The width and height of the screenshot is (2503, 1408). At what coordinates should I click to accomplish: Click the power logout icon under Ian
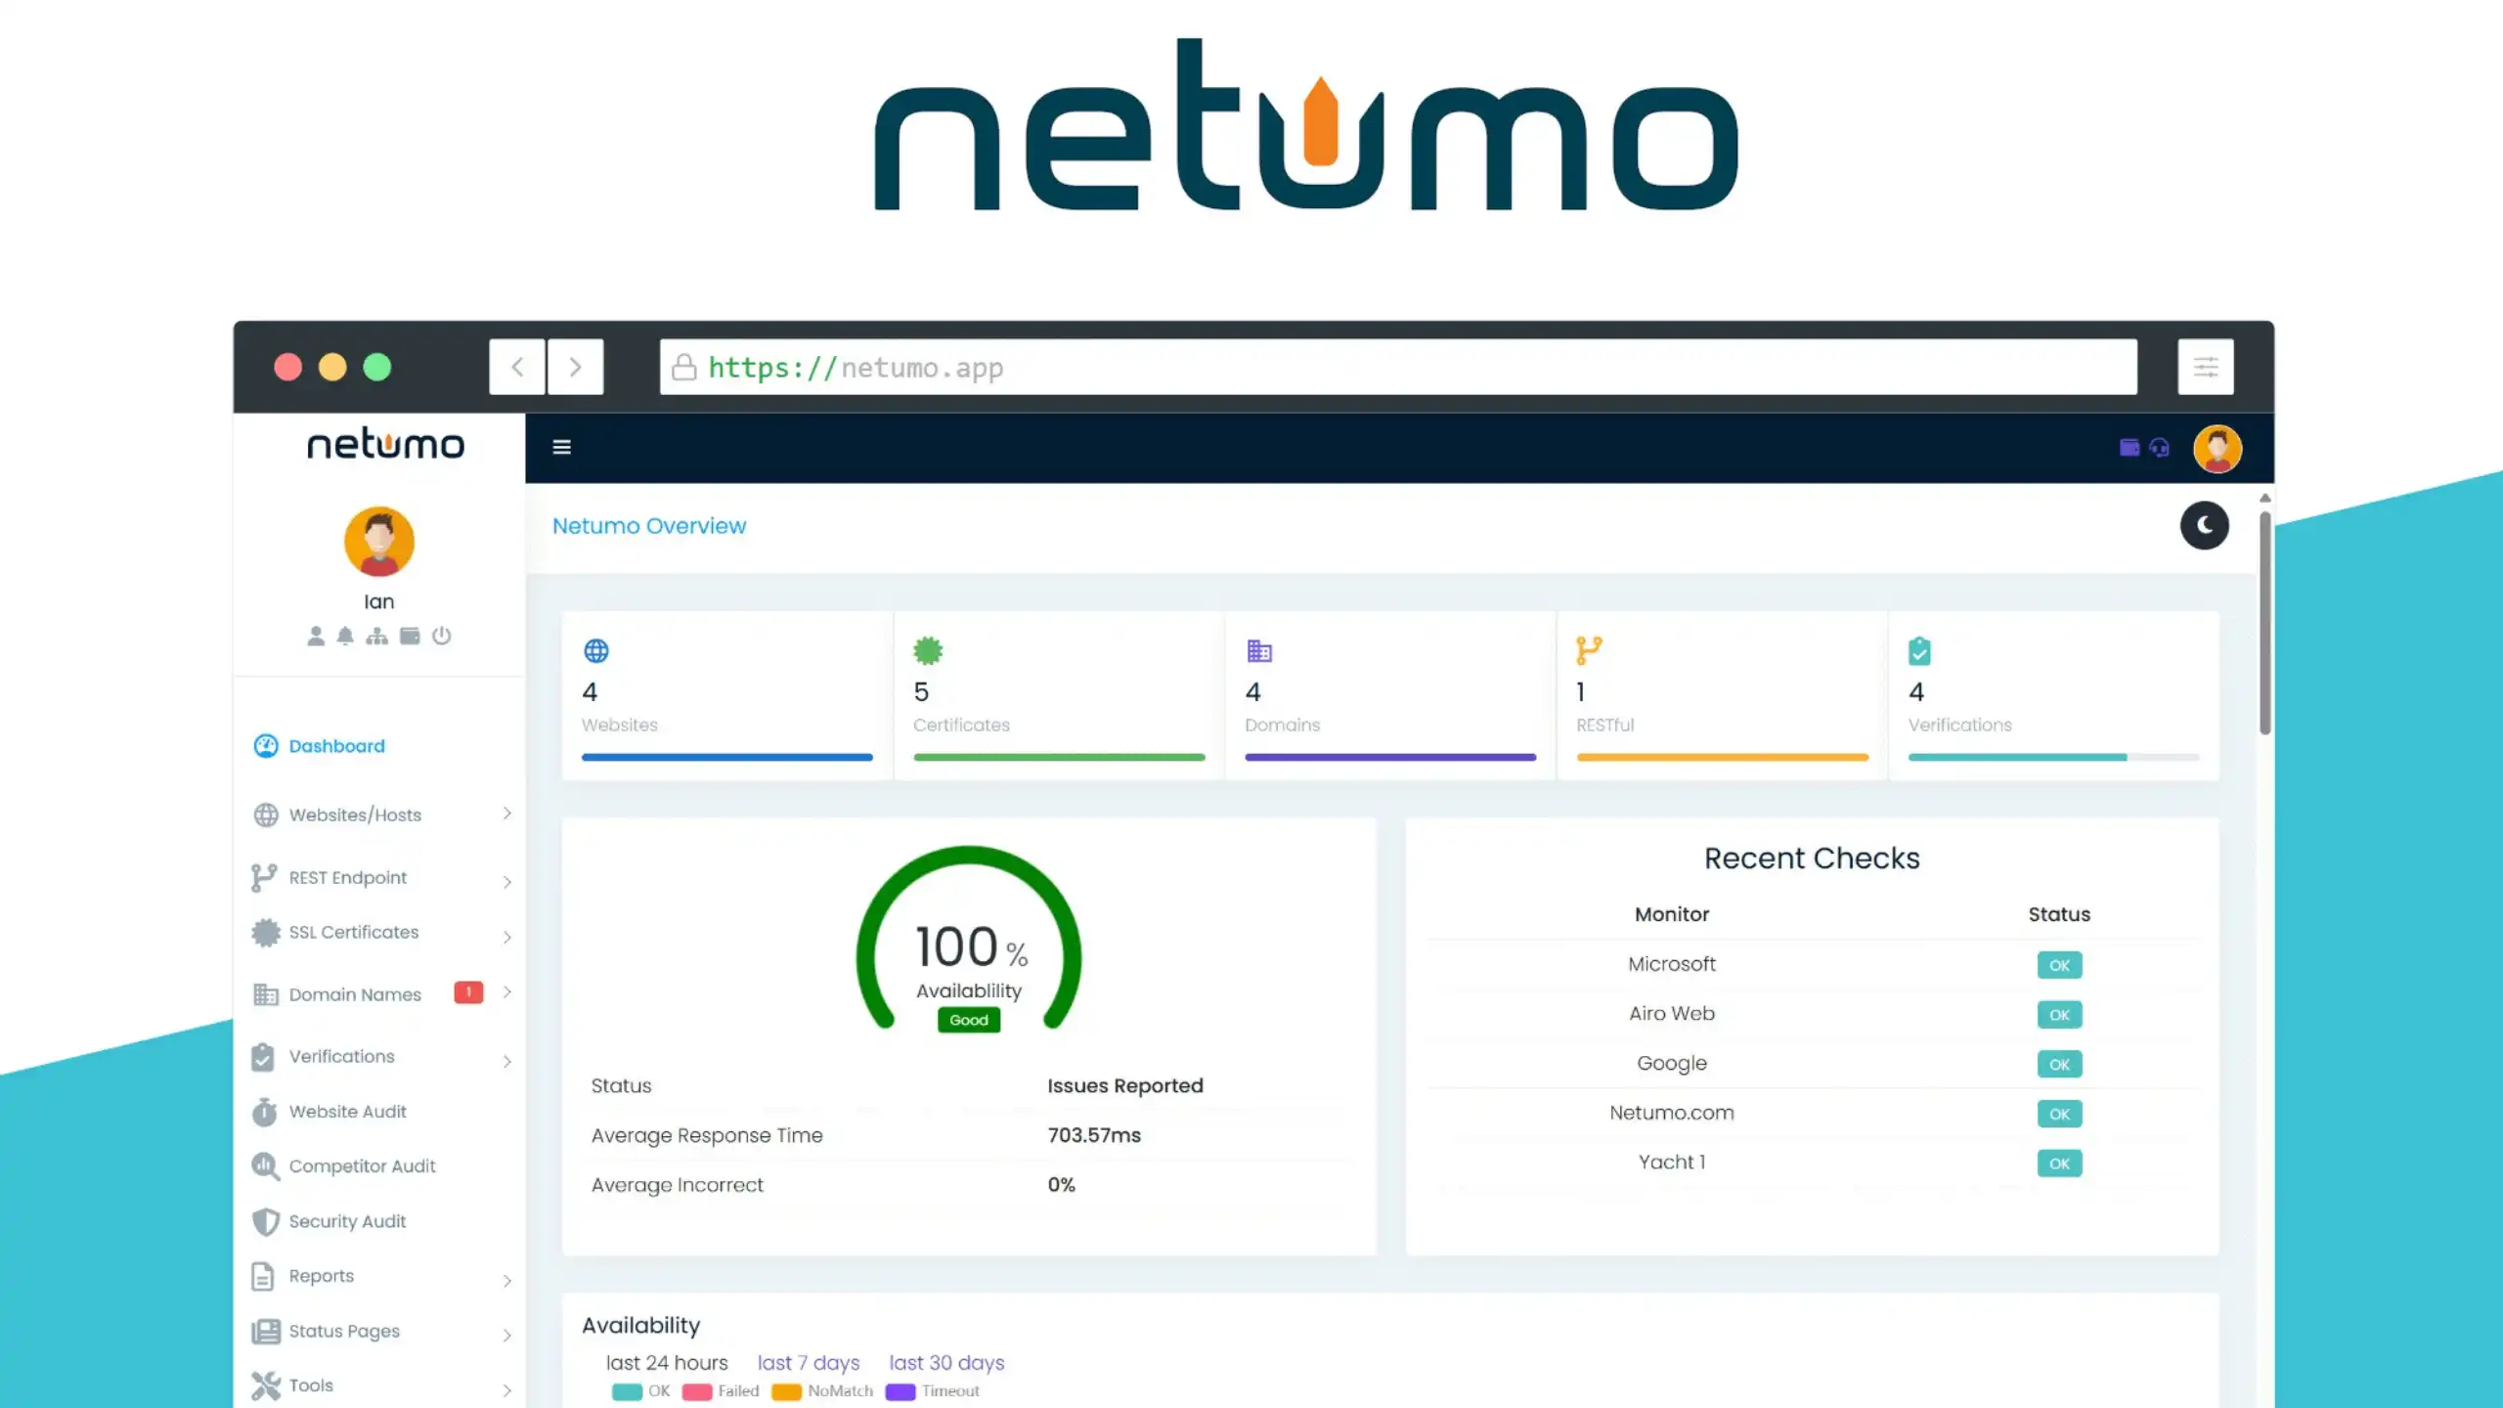coord(442,636)
